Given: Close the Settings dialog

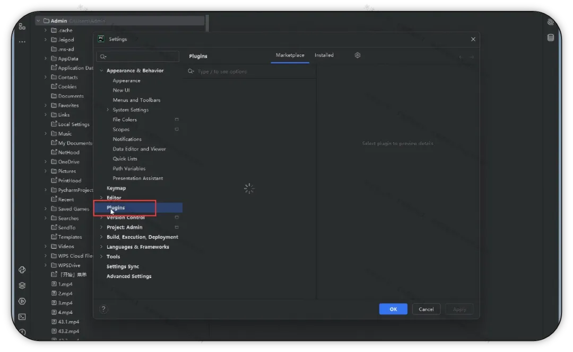Looking at the screenshot, I should pyautogui.click(x=473, y=39).
